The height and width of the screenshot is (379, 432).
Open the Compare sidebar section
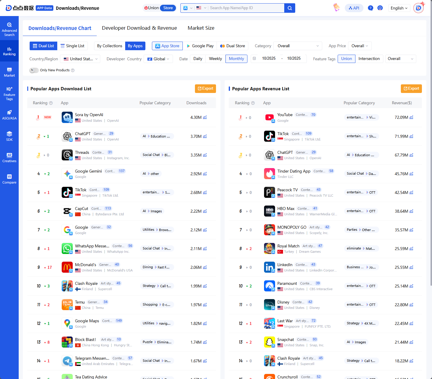pyautogui.click(x=9, y=179)
